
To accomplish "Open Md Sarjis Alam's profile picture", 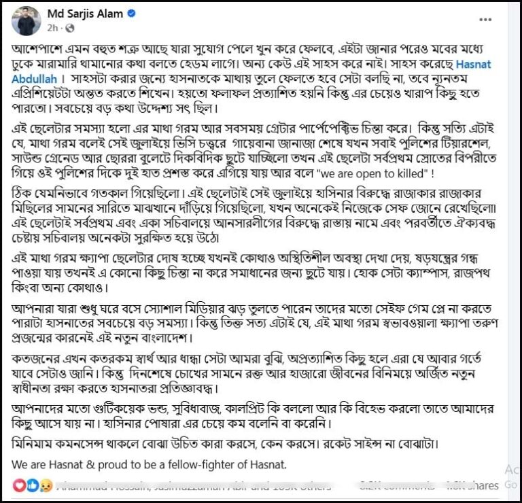I will tap(26, 20).
